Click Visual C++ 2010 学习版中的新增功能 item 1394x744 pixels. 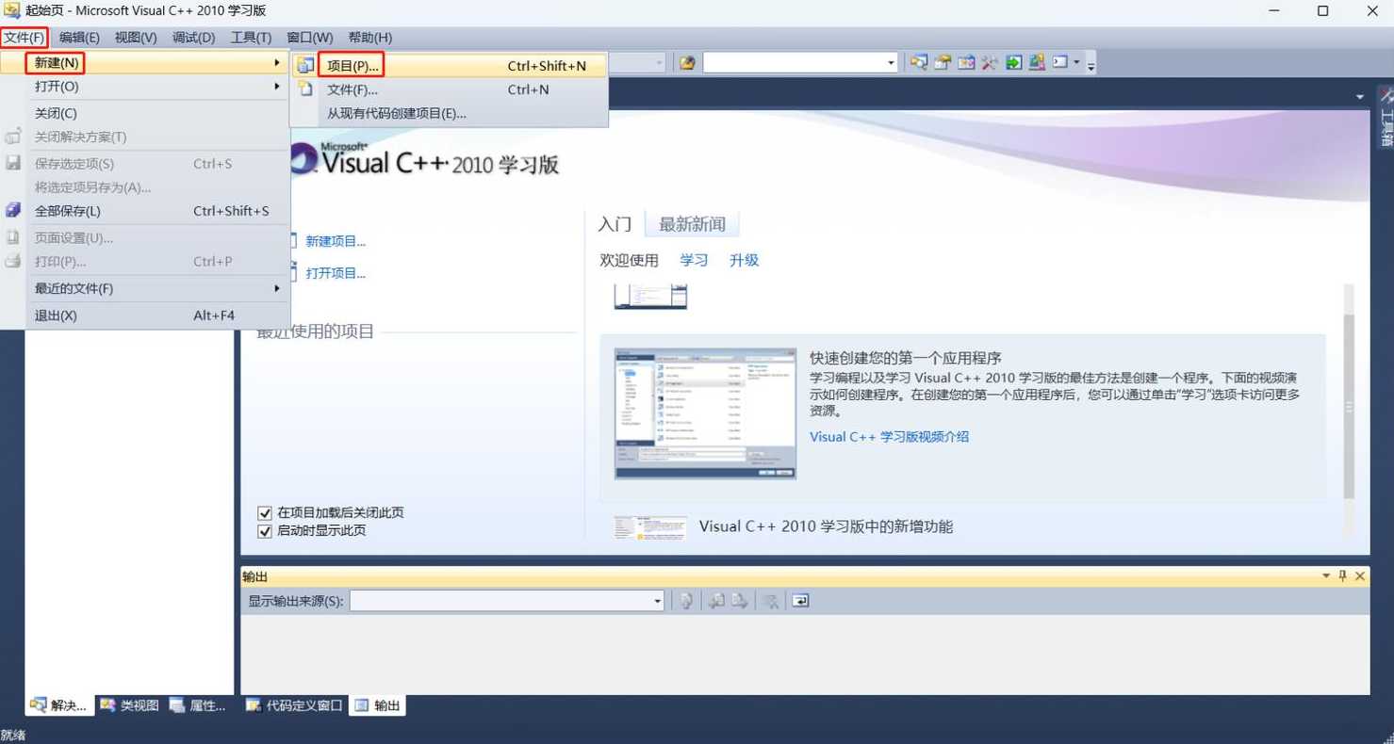point(826,526)
